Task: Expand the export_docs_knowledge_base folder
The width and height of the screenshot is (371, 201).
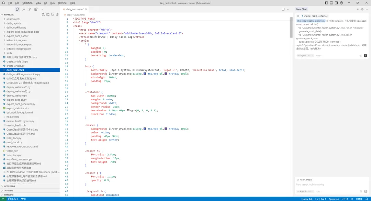Action: tap(23, 32)
